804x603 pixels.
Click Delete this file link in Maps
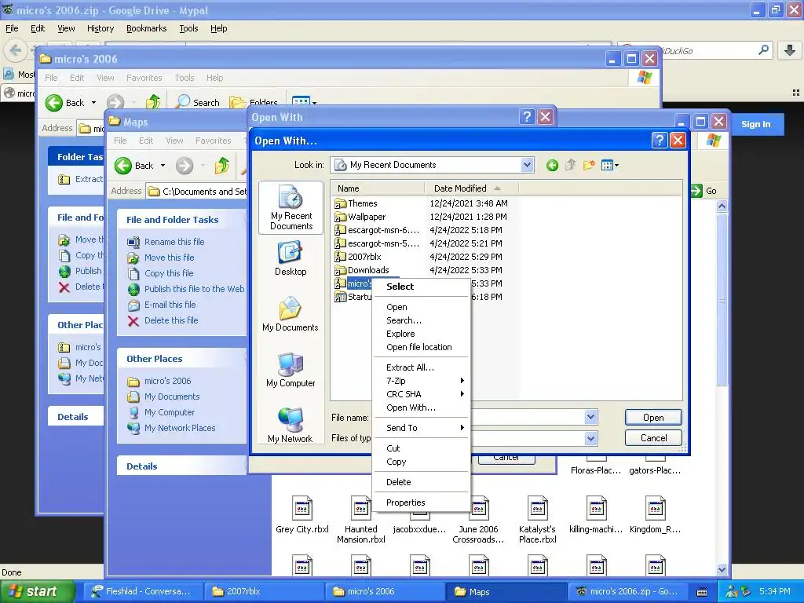tap(171, 320)
